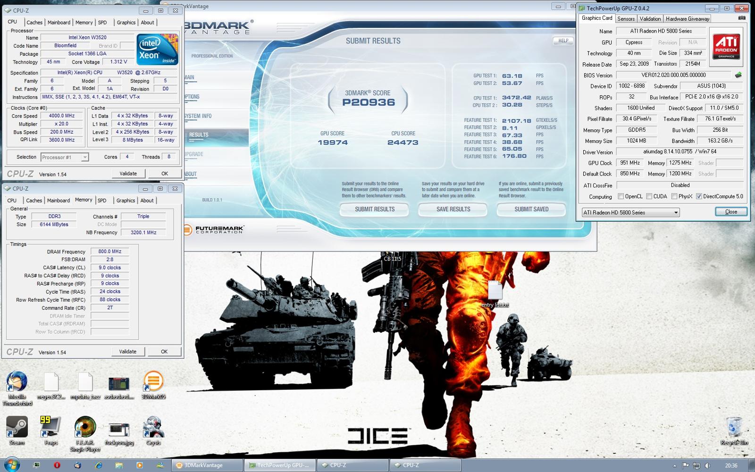Open About tab in top CPU-Z window

click(x=148, y=22)
